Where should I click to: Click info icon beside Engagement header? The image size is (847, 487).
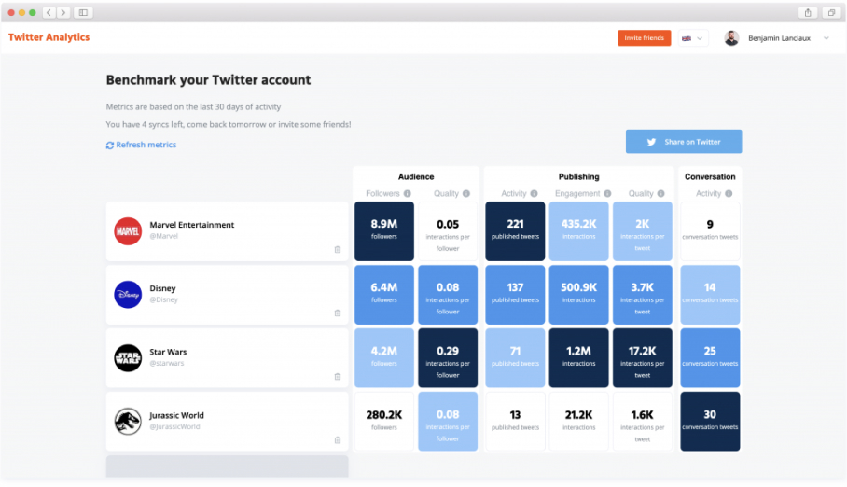(x=607, y=193)
